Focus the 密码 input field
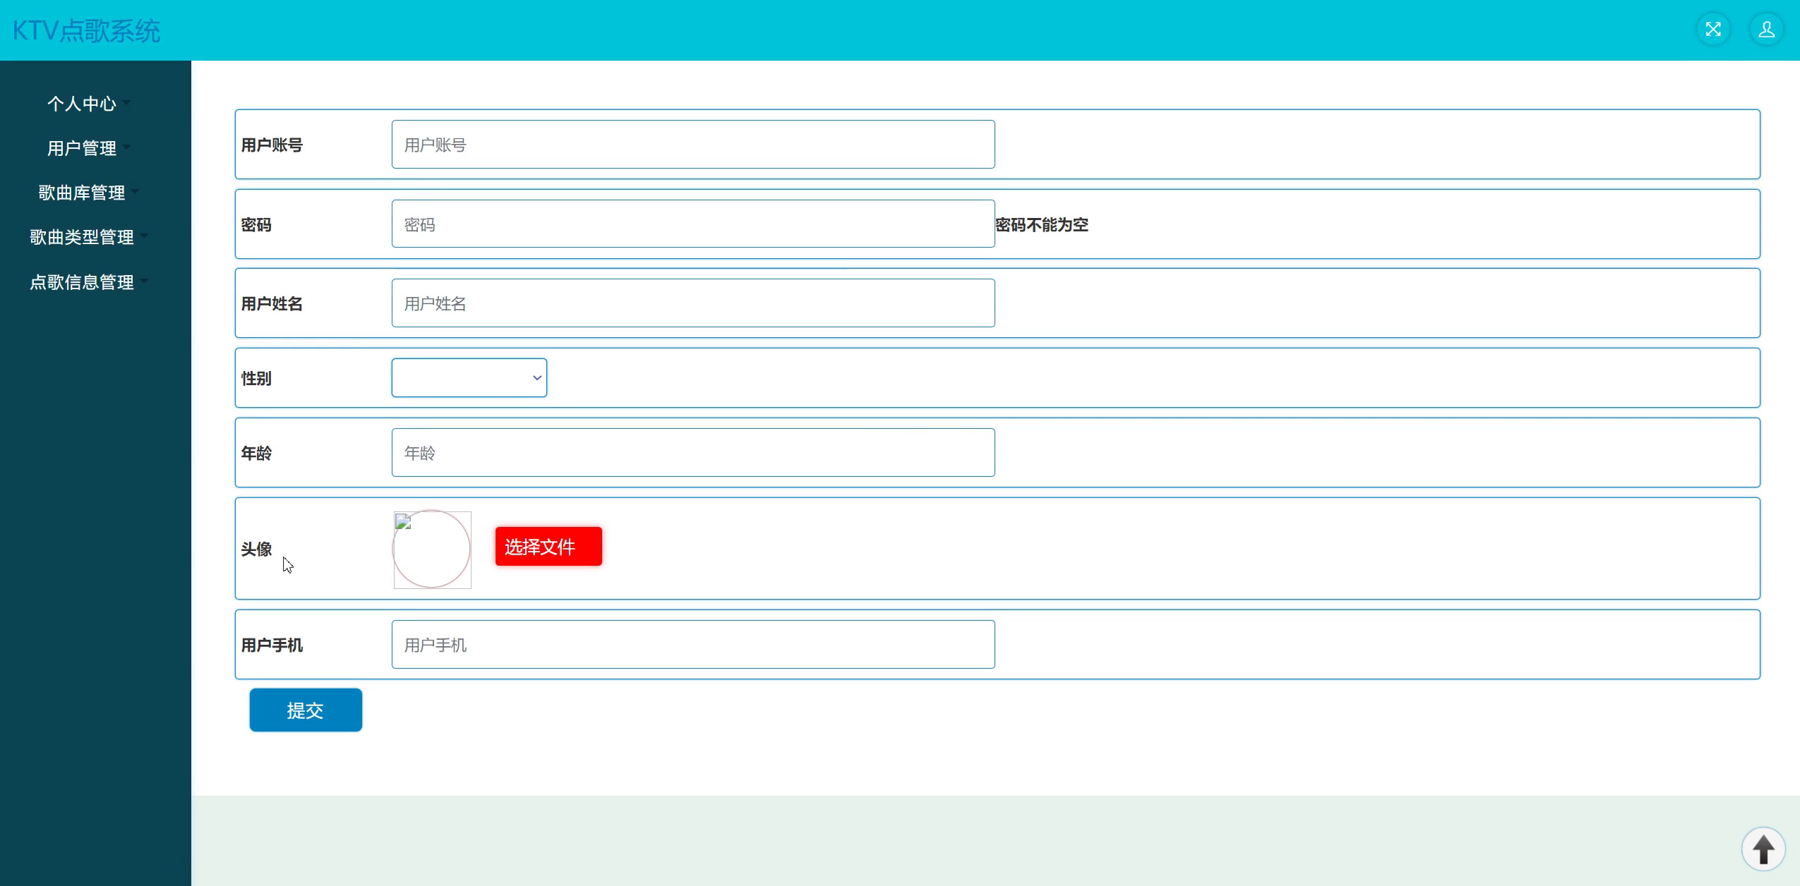1800x886 pixels. [x=693, y=224]
